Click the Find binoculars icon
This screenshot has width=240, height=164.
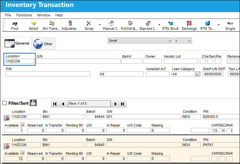point(15,23)
